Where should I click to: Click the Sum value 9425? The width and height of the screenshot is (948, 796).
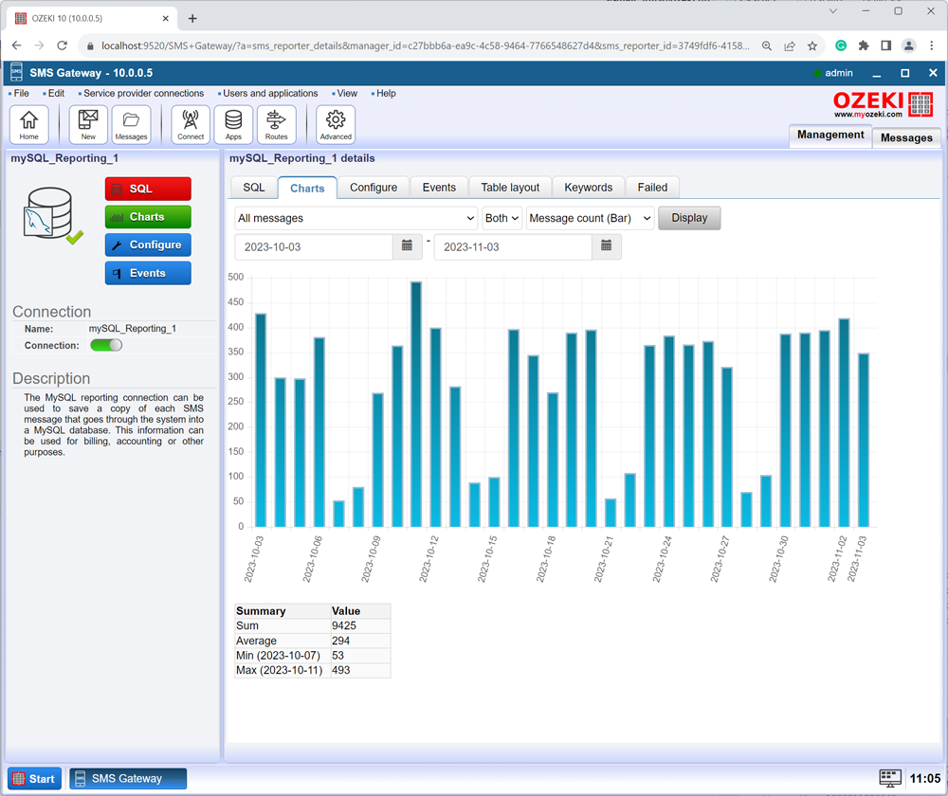pyautogui.click(x=344, y=625)
